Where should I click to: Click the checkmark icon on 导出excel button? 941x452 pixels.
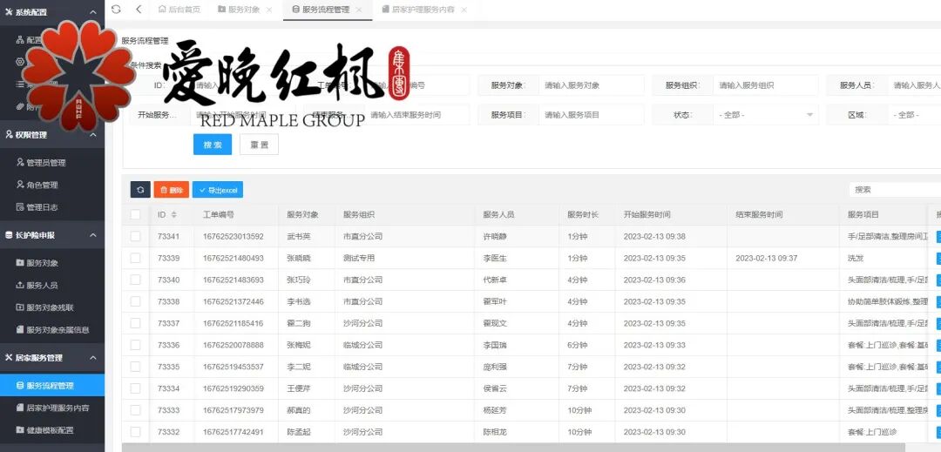[202, 190]
